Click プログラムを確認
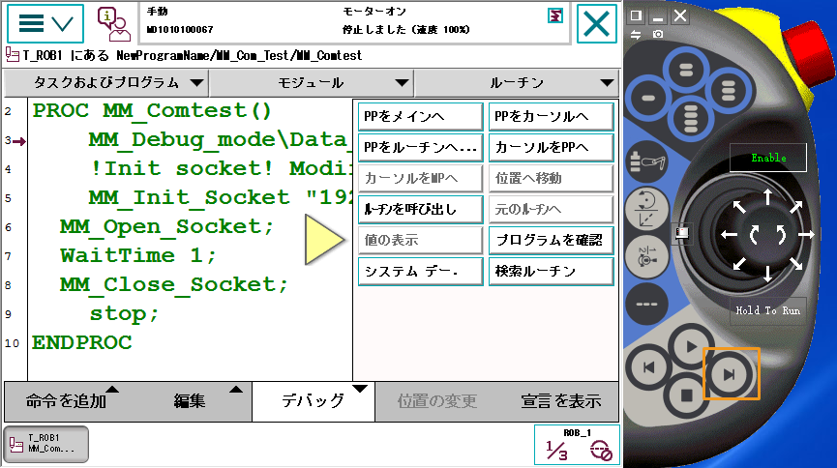Screen dimensions: 837x468 pos(552,240)
